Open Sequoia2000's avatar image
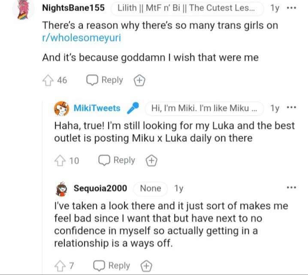308x275 pixels. pos(61,188)
